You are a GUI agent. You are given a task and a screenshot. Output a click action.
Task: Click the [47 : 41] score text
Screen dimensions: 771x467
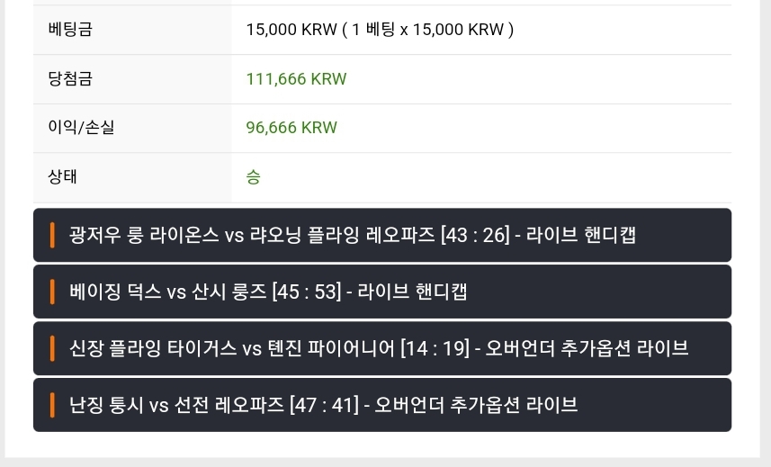325,406
